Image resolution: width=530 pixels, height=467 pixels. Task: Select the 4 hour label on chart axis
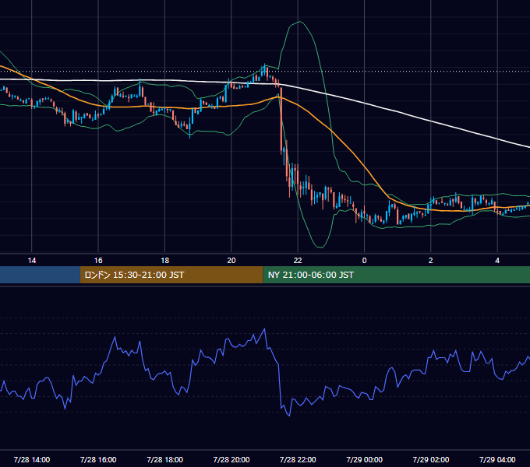[x=497, y=261]
